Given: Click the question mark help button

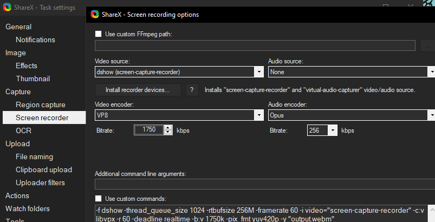Looking at the screenshot, I should coord(192,90).
